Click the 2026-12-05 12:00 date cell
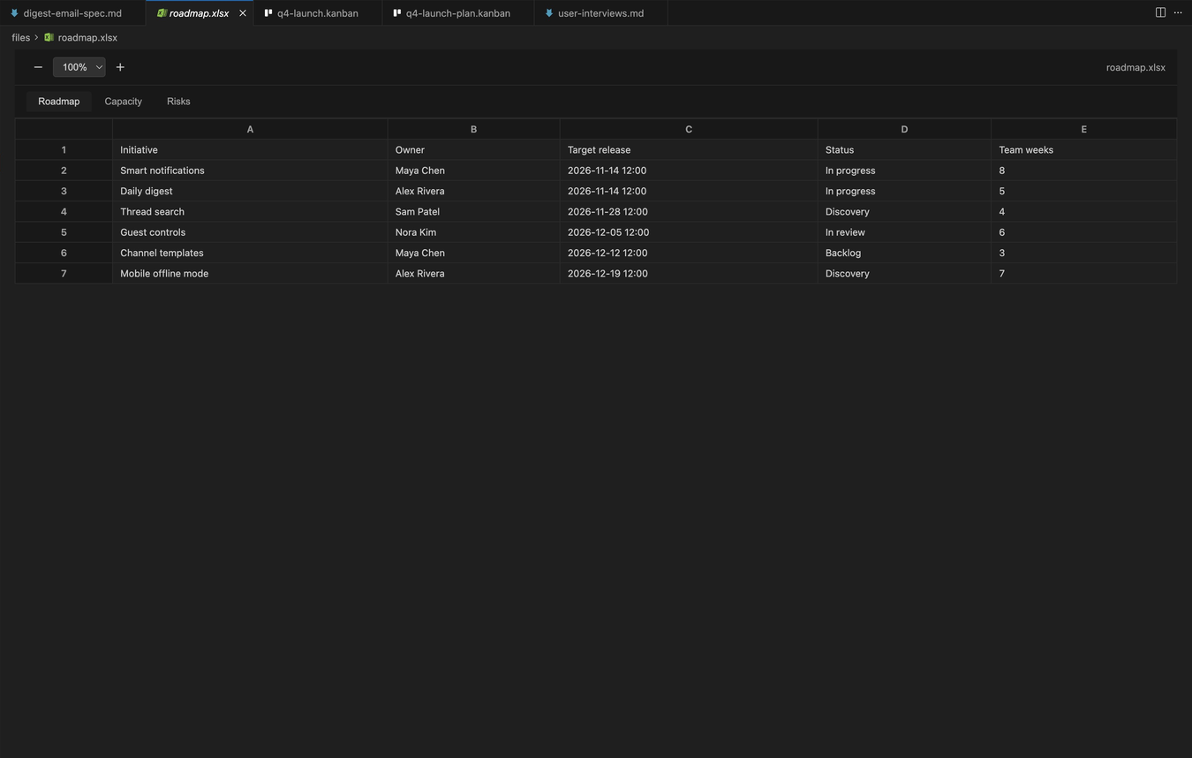The width and height of the screenshot is (1192, 758). [689, 232]
